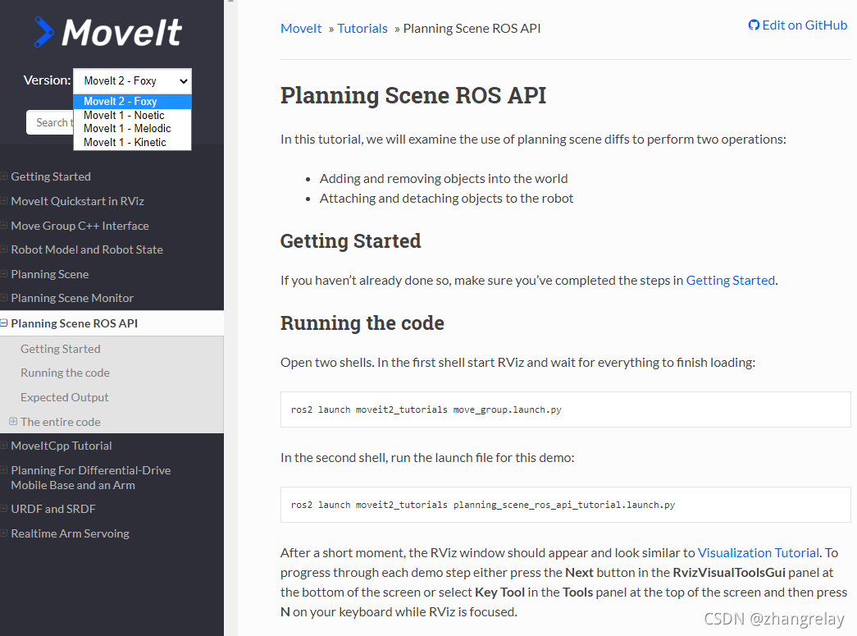Follow the Visualization Tutorial link
The height and width of the screenshot is (636, 857).
point(758,553)
